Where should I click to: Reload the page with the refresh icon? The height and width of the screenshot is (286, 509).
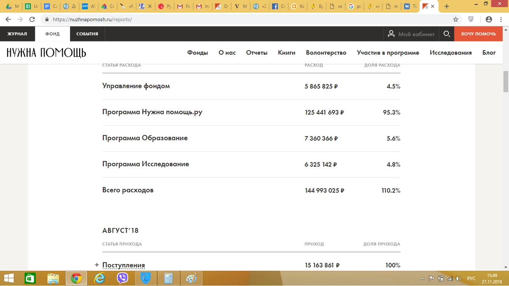pyautogui.click(x=32, y=19)
